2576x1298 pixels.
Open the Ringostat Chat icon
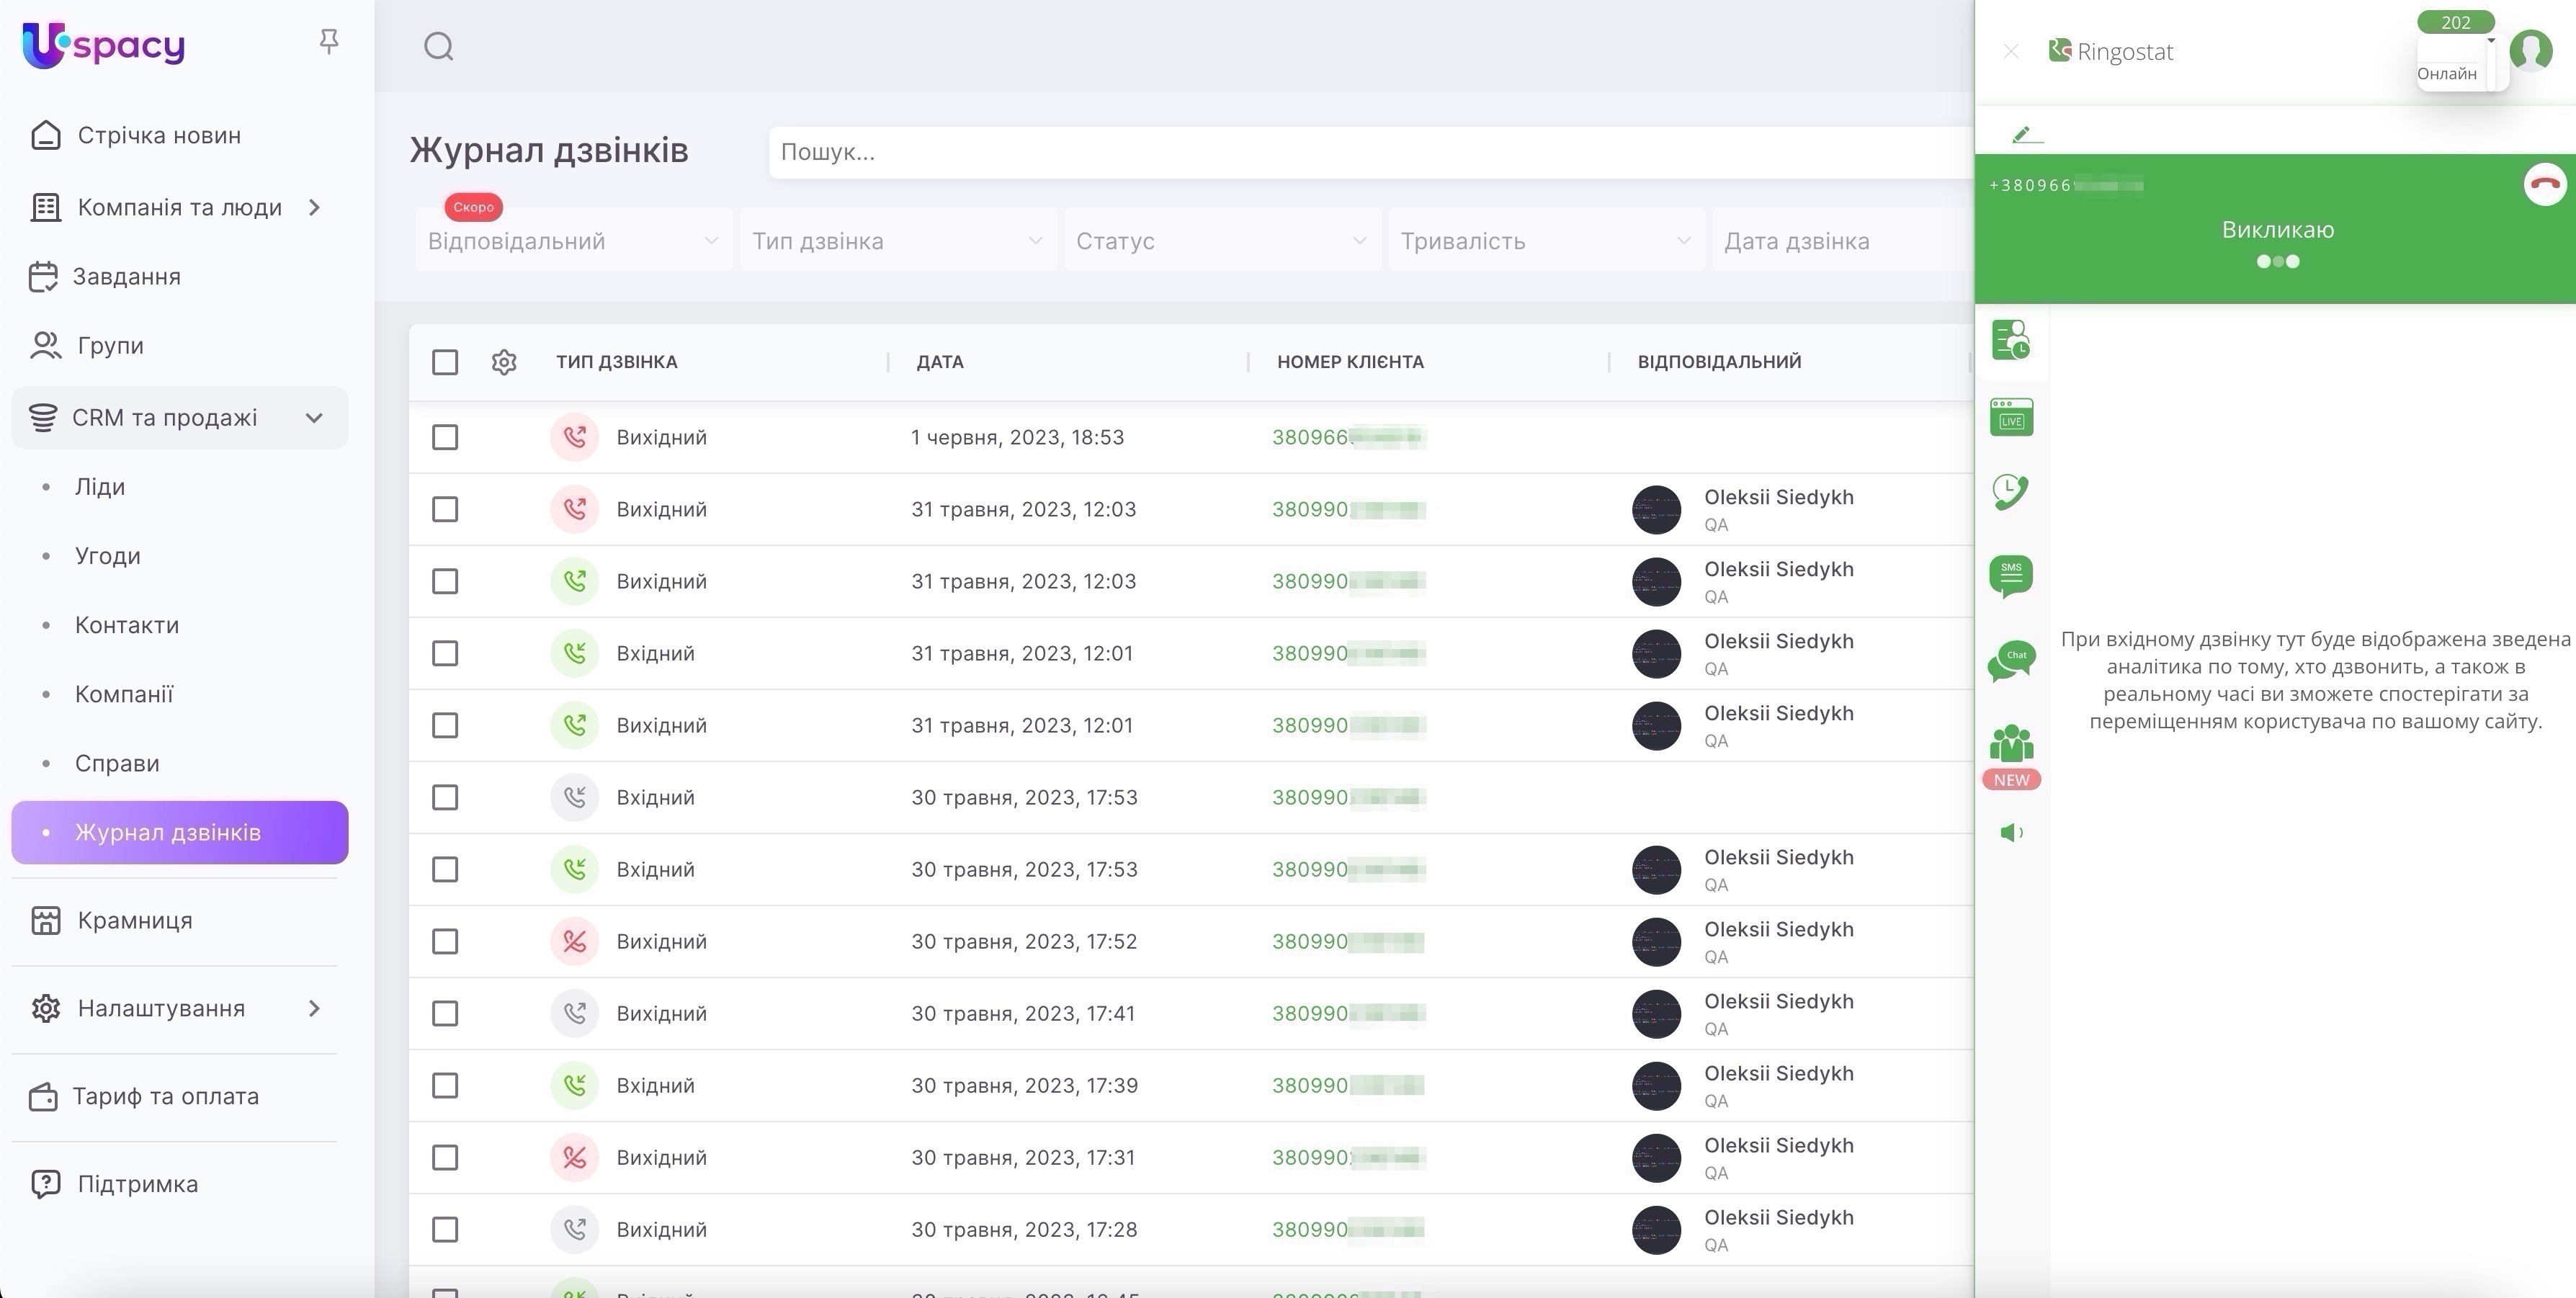(x=2011, y=661)
